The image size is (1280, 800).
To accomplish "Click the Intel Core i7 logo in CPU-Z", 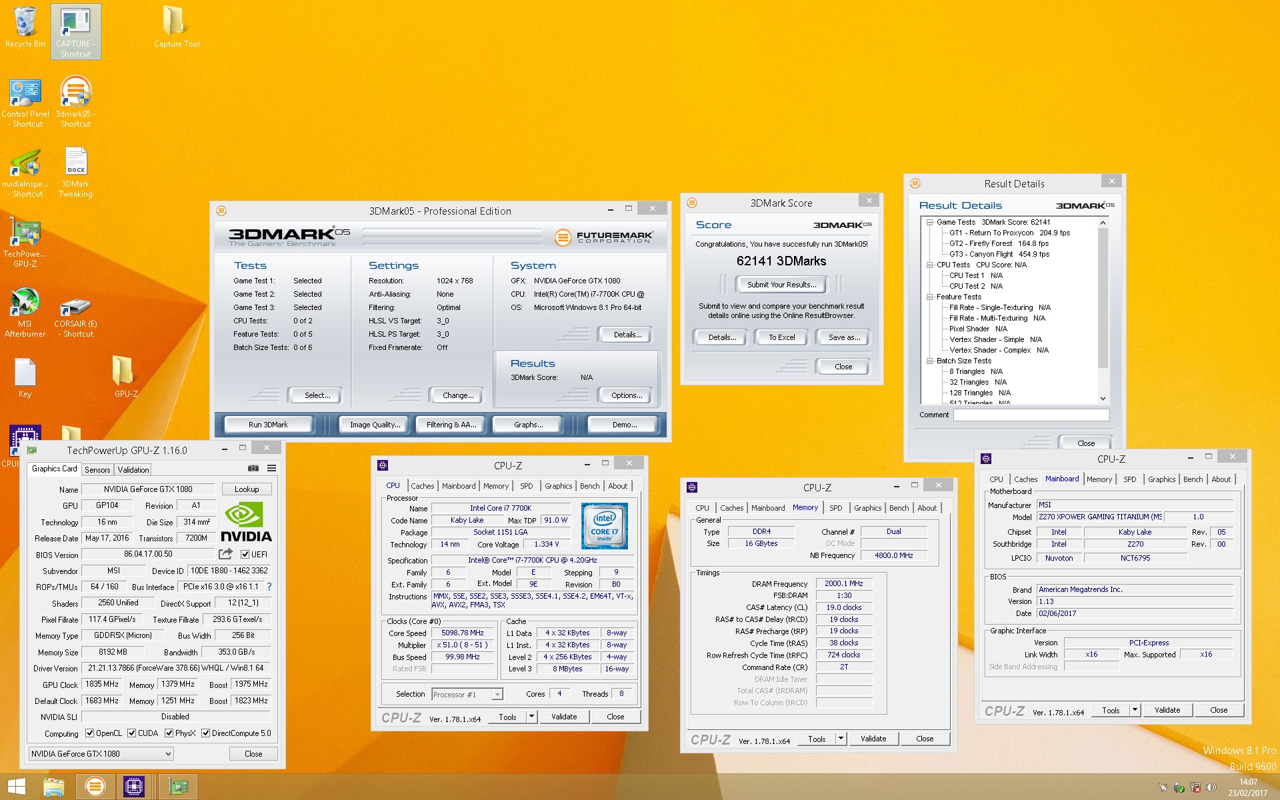I will click(x=604, y=525).
